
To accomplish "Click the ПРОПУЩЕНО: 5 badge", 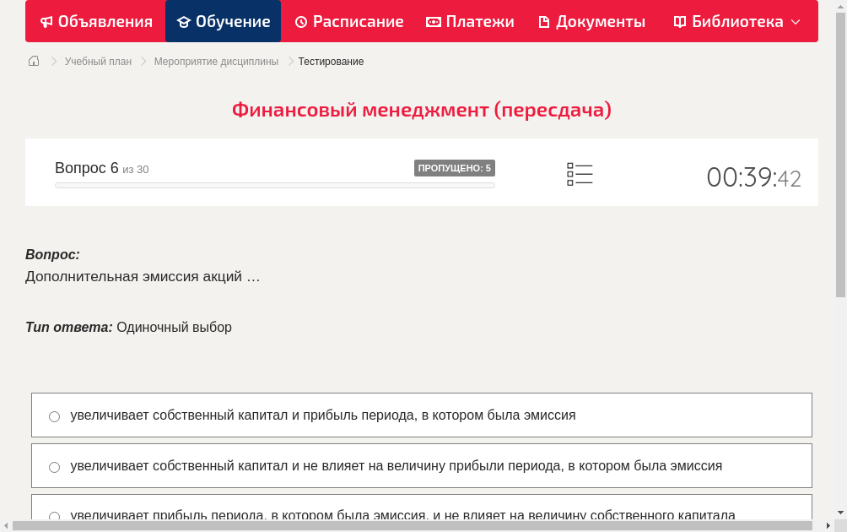I will [x=456, y=167].
